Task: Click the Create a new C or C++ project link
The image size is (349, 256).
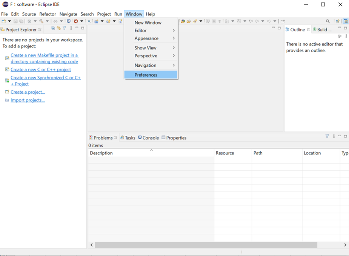Action: pyautogui.click(x=40, y=69)
